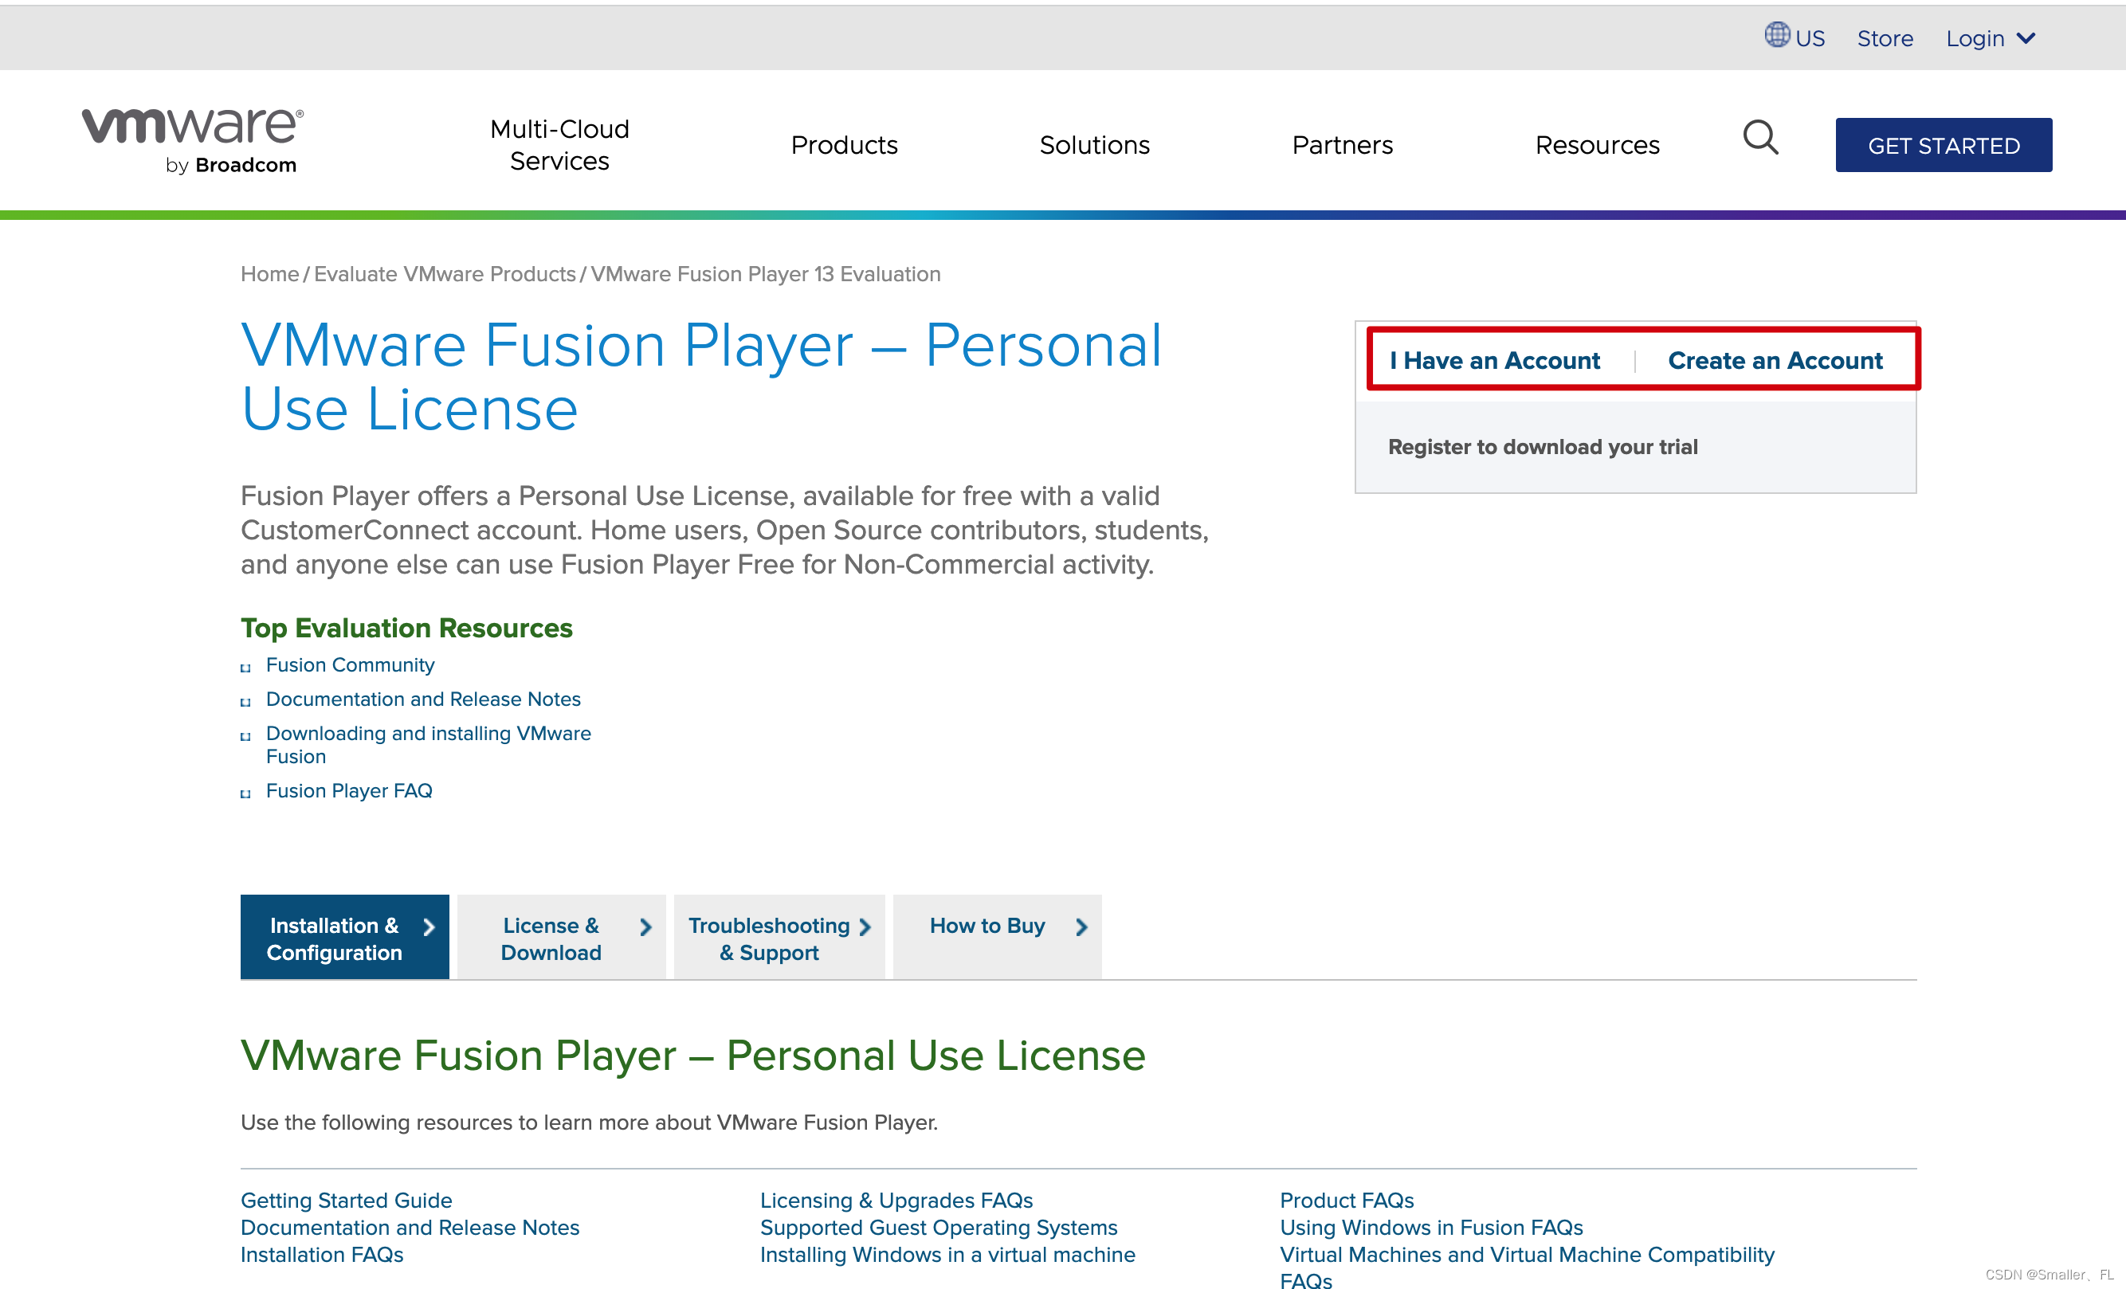Viewport: 2126px width, 1289px height.
Task: Click arrow icon on Installation & Configuration tab
Action: click(429, 927)
